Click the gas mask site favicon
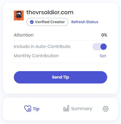 19,15
